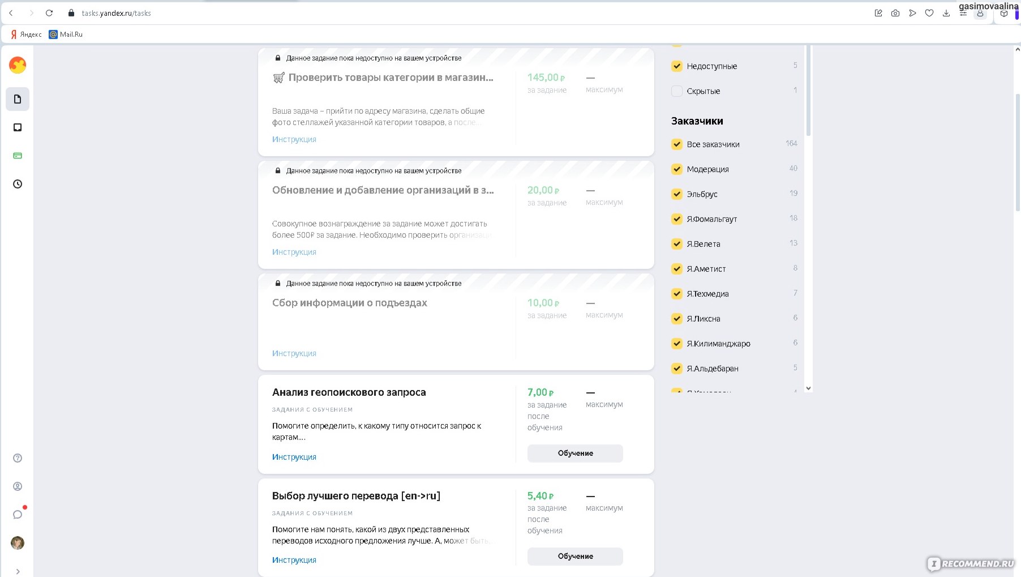Open the Yandex Tasks logo home
Screen dimensions: 1021x577
pos(18,65)
